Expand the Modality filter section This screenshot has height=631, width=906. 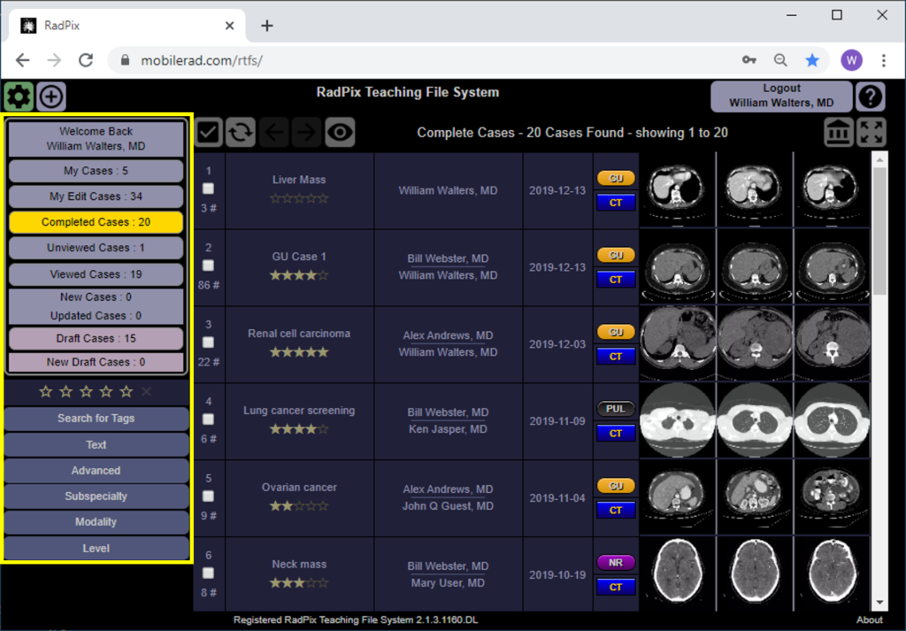click(96, 522)
